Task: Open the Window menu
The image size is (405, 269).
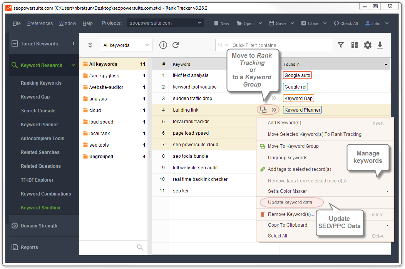Action: (x=68, y=23)
